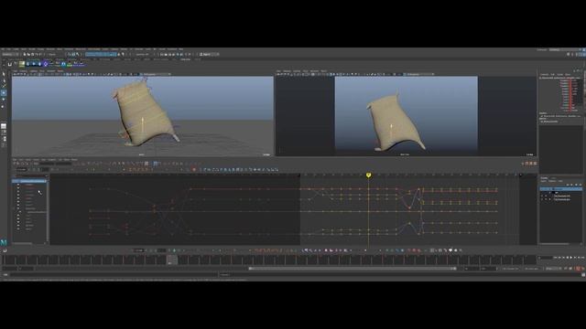The height and width of the screenshot is (329, 586).
Task: Click the yellow current time marker in Graph Editor
Action: [x=368, y=175]
